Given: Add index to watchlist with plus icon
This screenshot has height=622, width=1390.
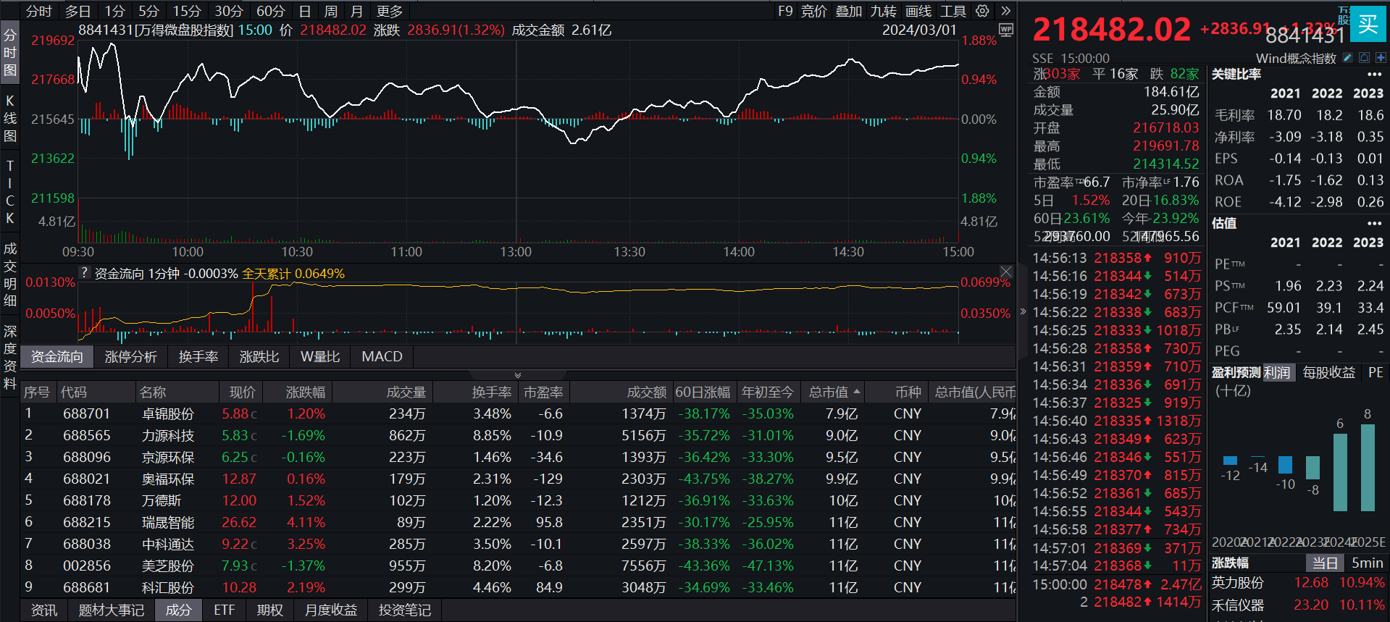Looking at the screenshot, I should [x=1381, y=58].
